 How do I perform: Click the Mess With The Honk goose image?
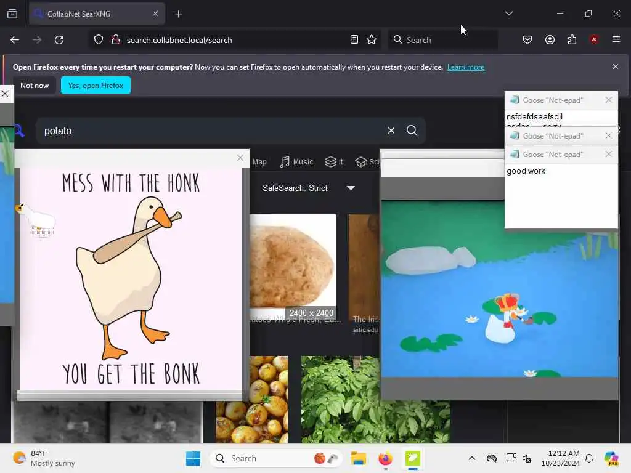click(131, 278)
